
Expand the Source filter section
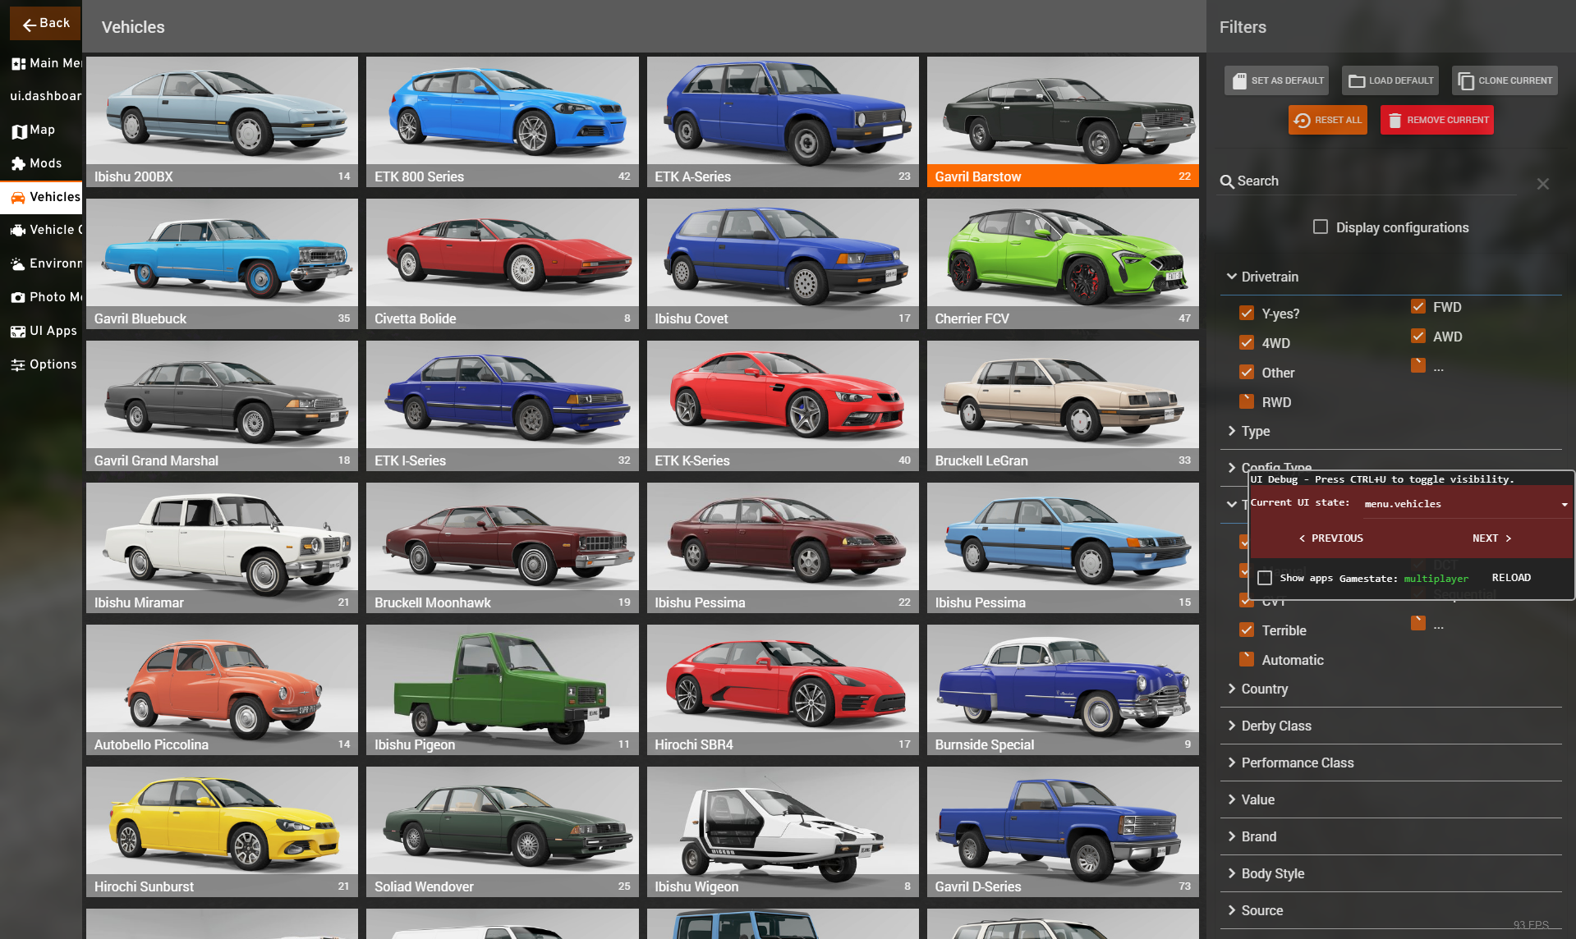pos(1391,910)
